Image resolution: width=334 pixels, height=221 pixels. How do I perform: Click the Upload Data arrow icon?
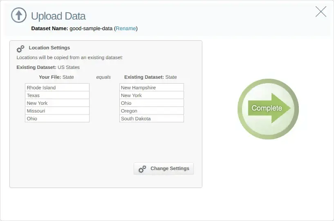[19, 15]
